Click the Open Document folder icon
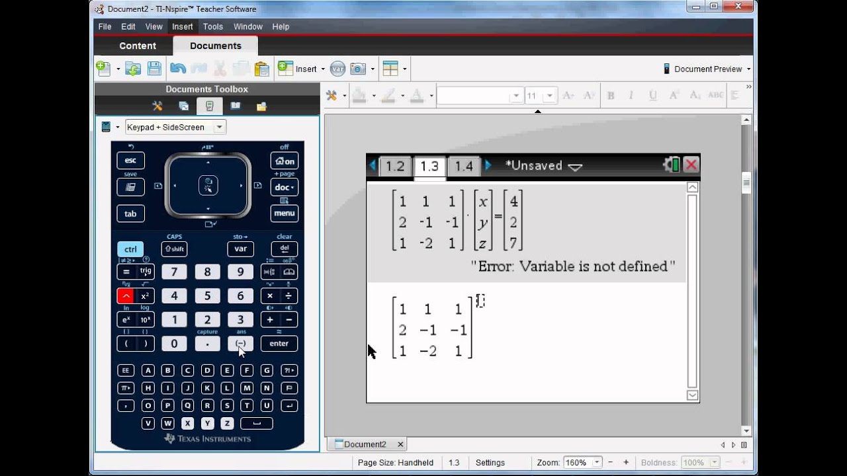 (x=134, y=69)
